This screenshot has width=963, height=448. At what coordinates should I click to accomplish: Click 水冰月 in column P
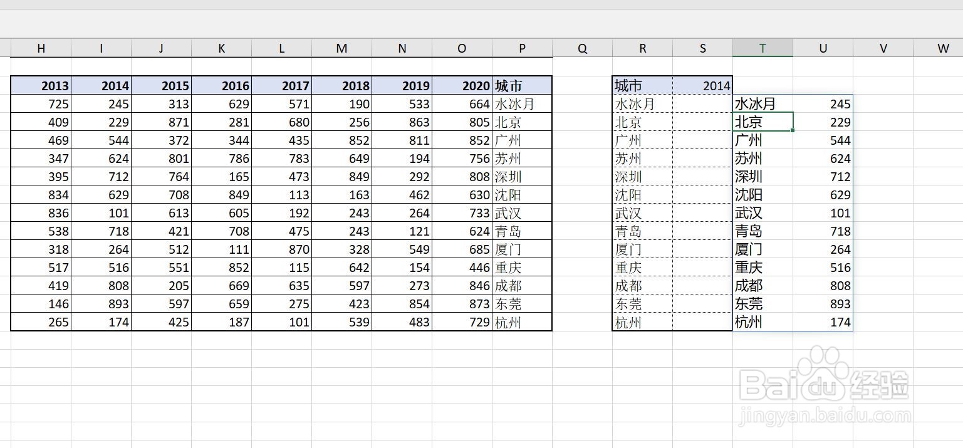[x=522, y=104]
